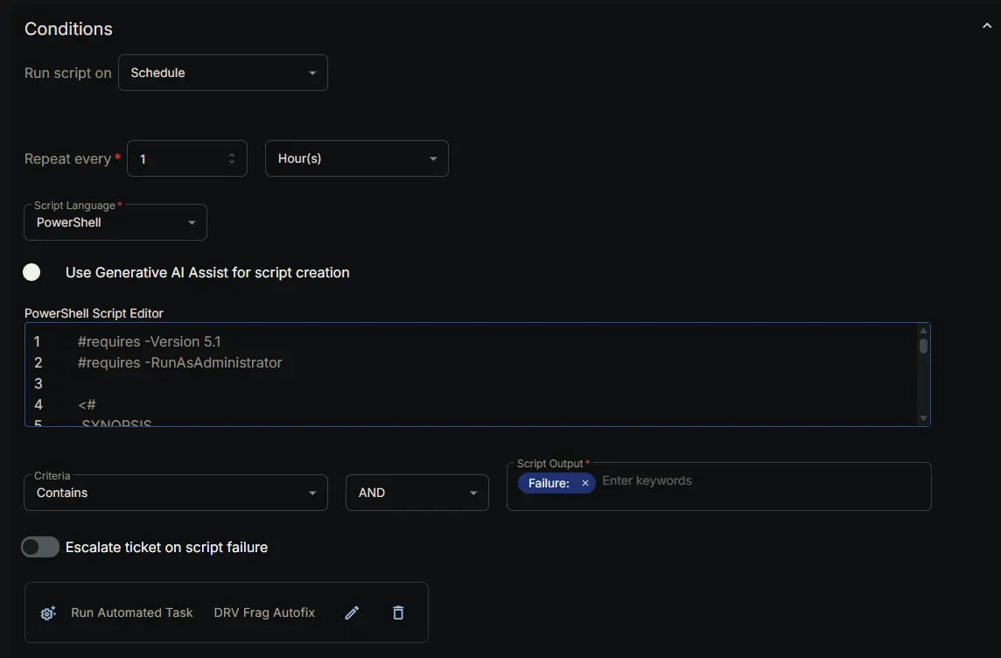The width and height of the screenshot is (1001, 658).
Task: Click the script editor vertical scrollbar thumb
Action: tap(923, 346)
